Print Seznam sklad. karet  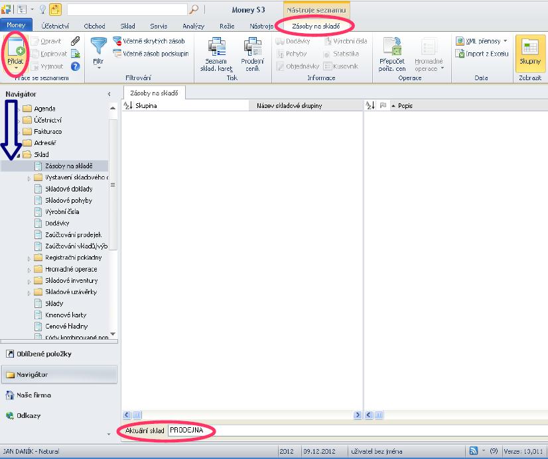(217, 54)
